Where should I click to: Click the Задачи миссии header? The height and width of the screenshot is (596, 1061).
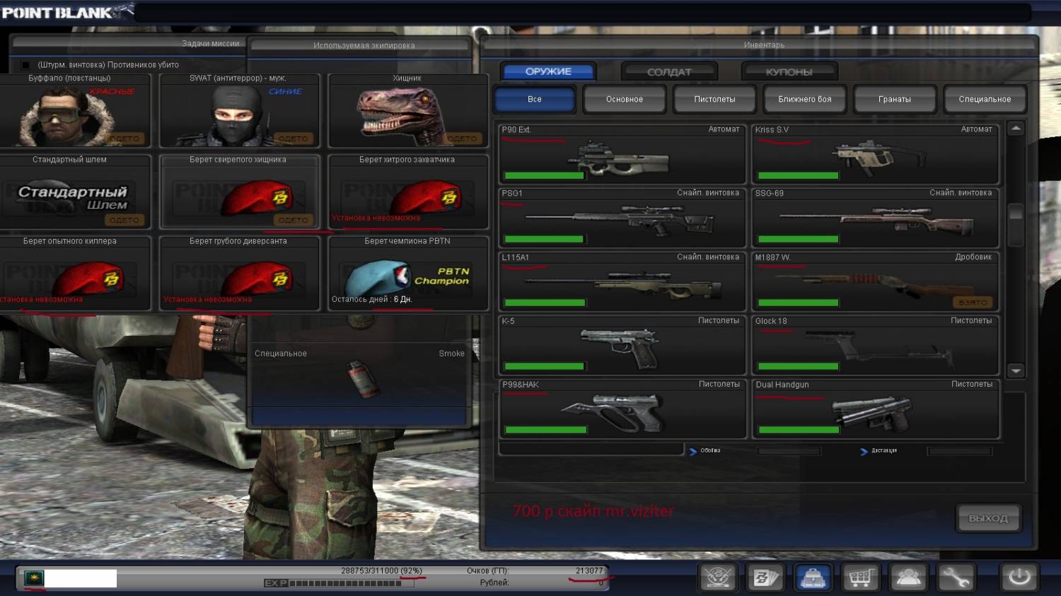coord(211,44)
